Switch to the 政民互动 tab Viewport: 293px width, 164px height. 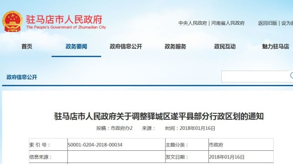point(225,46)
